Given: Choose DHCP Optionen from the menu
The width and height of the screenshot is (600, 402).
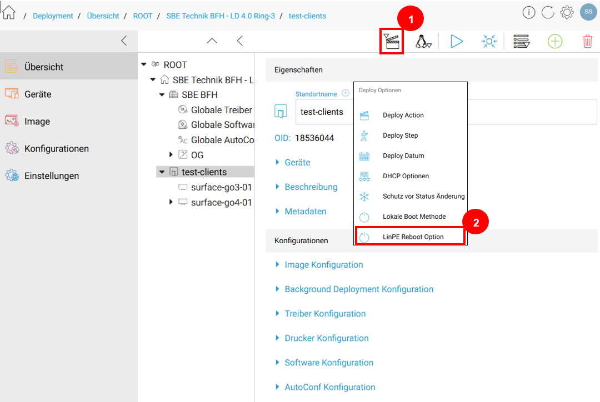Looking at the screenshot, I should [410, 176].
